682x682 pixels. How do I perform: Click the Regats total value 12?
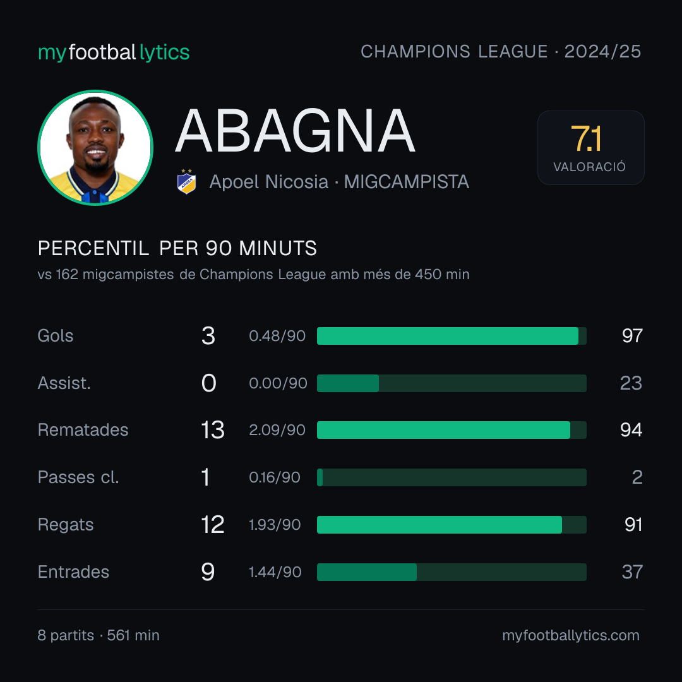[x=212, y=525]
